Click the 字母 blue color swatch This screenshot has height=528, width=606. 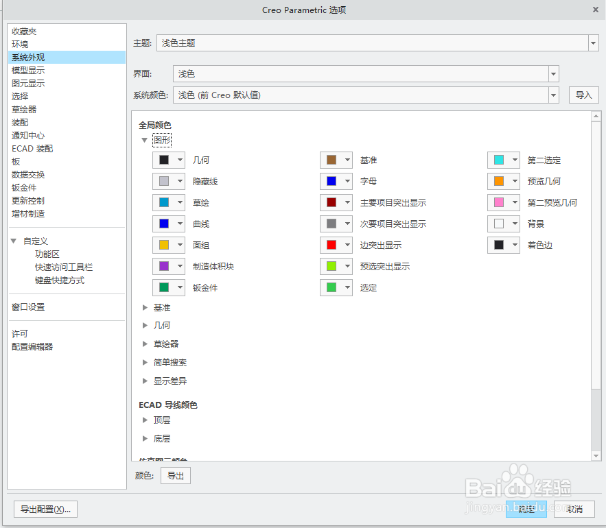pos(331,181)
